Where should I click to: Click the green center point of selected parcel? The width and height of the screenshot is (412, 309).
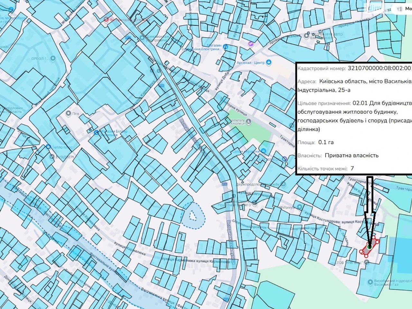click(x=370, y=247)
